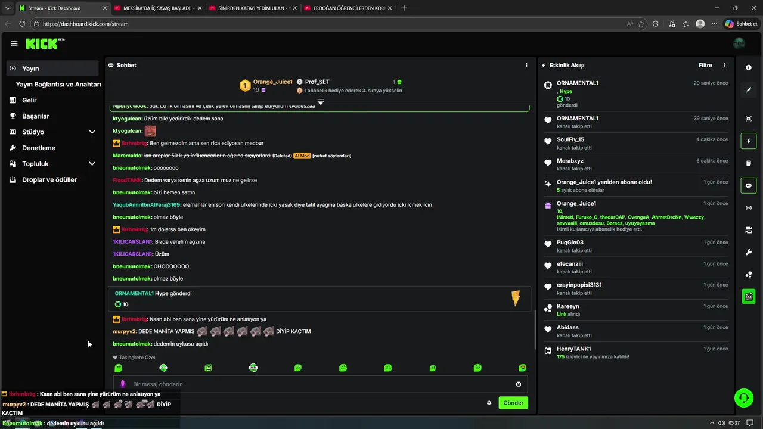
Task: Open the Sohbet panel three-dot menu
Action: point(526,65)
